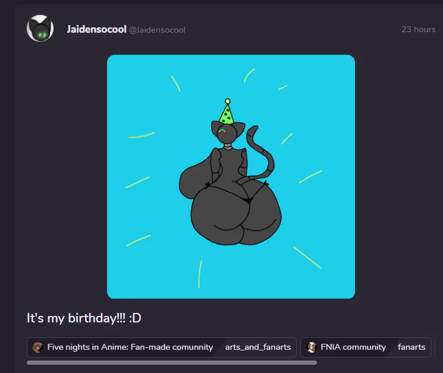443x373 pixels.
Task: Click the horizontal community tags scrollbar
Action: (x=172, y=362)
